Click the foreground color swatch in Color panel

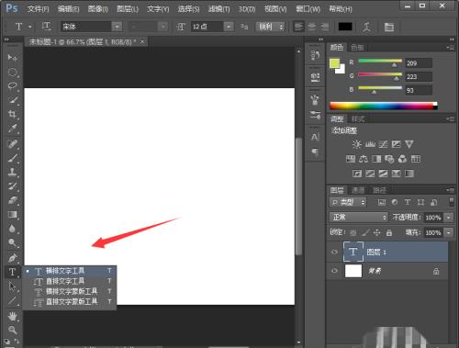[334, 63]
